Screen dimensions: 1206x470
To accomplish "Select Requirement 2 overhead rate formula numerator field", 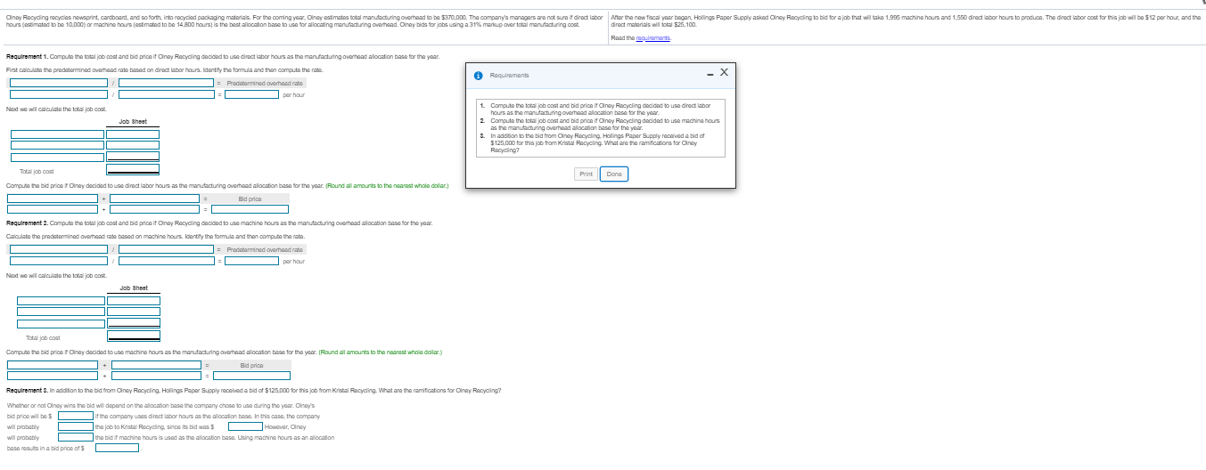I will click(x=58, y=249).
